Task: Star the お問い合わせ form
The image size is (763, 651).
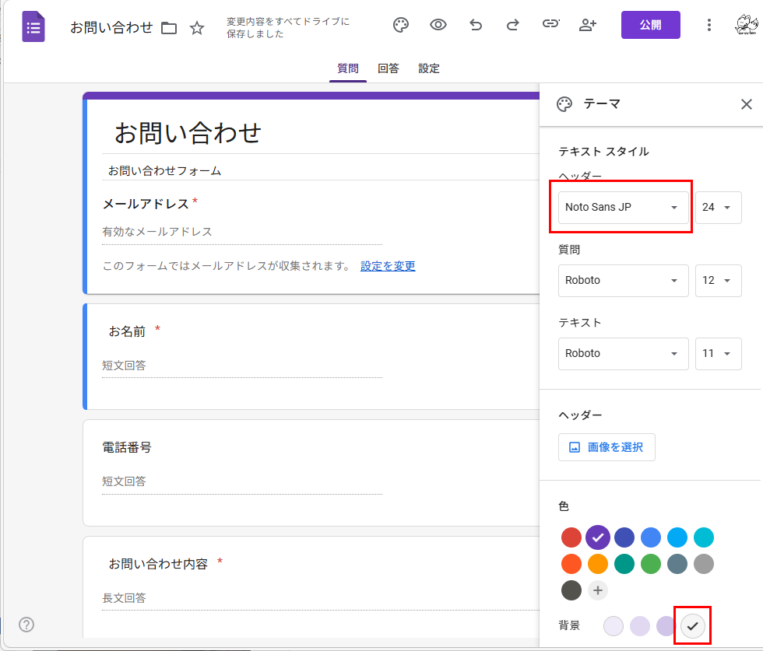Action: [197, 27]
